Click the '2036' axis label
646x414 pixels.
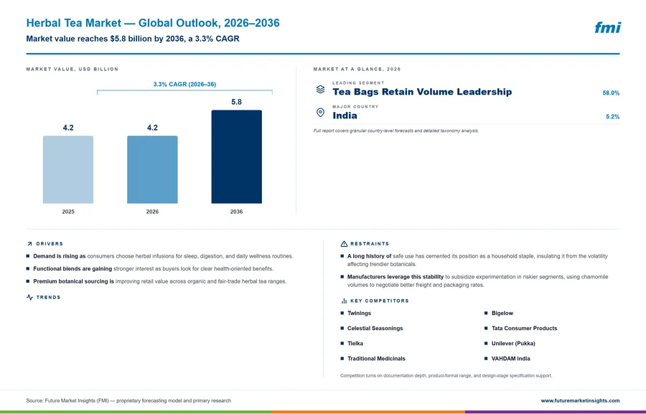click(x=236, y=212)
